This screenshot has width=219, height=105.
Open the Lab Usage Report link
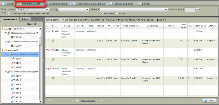pos(124,4)
